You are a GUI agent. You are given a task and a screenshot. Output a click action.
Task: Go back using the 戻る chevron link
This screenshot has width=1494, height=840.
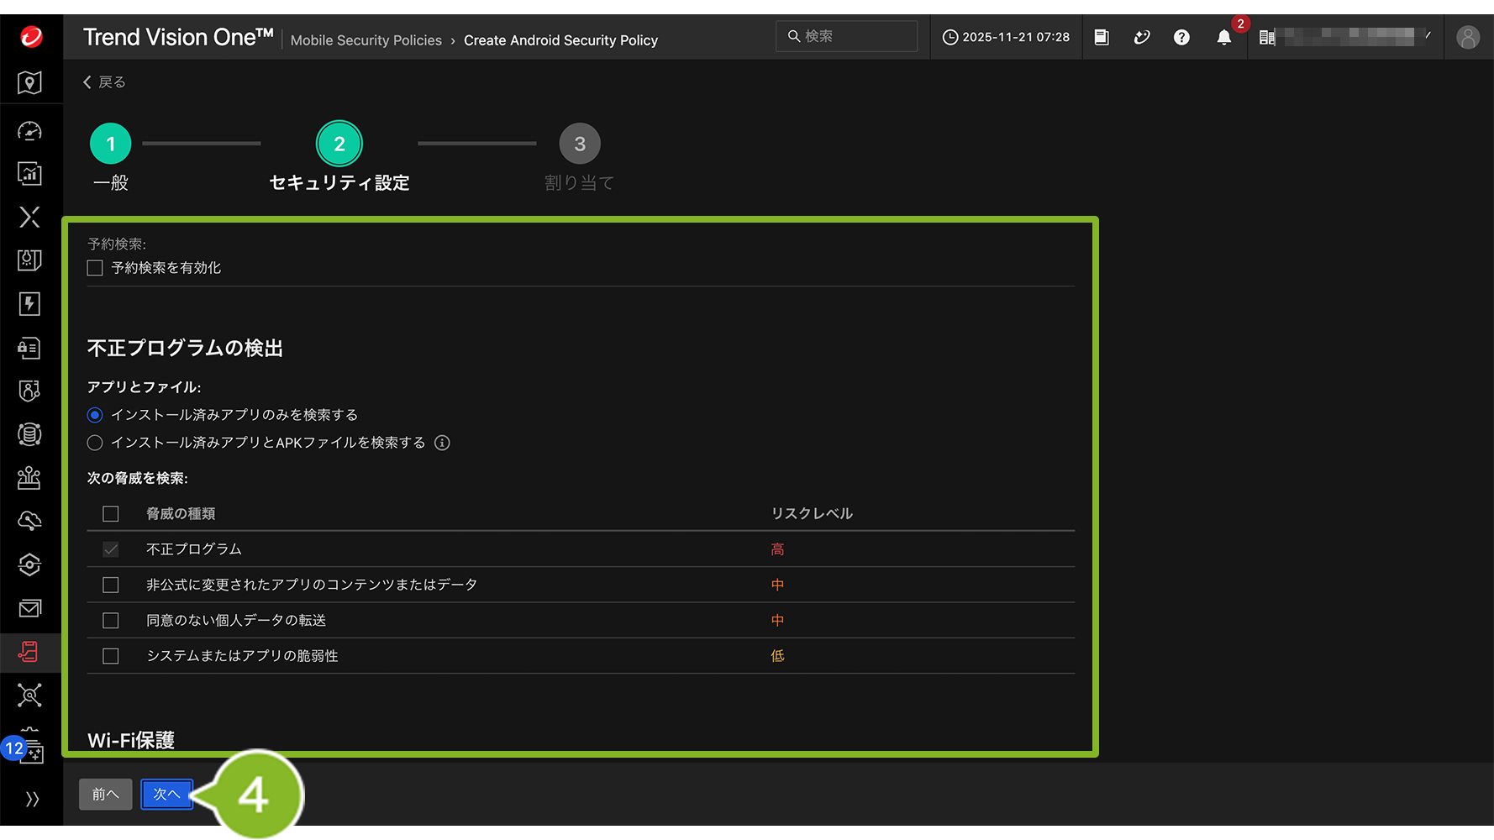pyautogui.click(x=104, y=82)
